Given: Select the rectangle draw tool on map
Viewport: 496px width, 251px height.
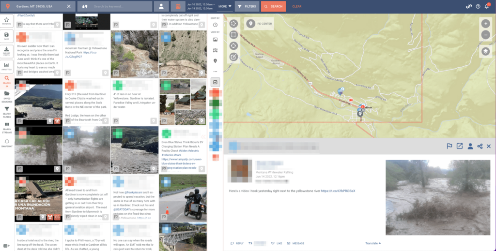Looking at the screenshot, I should pos(233,35).
